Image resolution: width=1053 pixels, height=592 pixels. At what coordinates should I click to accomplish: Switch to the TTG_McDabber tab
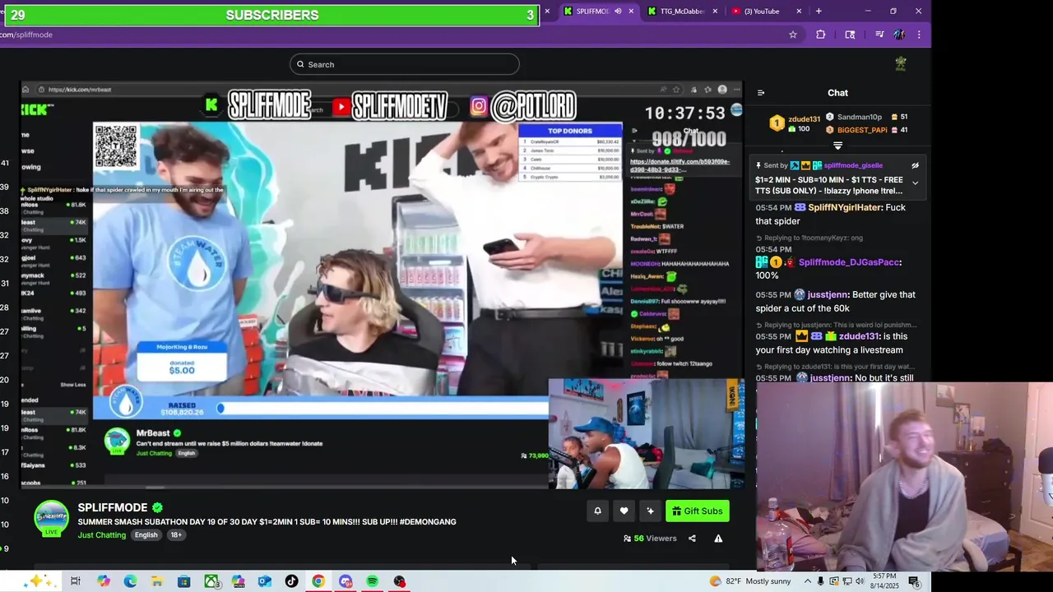[x=682, y=12]
